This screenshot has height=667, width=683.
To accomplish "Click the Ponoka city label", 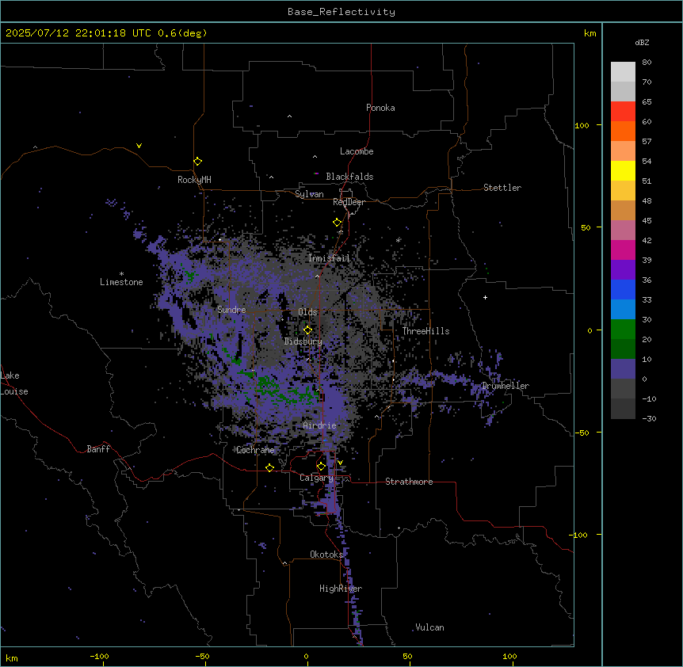I will (380, 108).
